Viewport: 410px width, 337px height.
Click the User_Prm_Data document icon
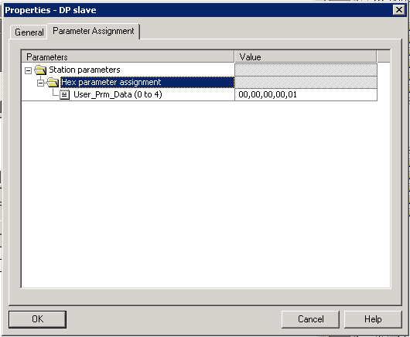click(64, 94)
